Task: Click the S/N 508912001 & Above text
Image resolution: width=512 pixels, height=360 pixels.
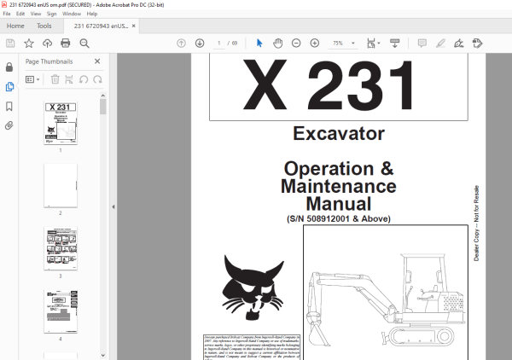Action: click(339, 218)
